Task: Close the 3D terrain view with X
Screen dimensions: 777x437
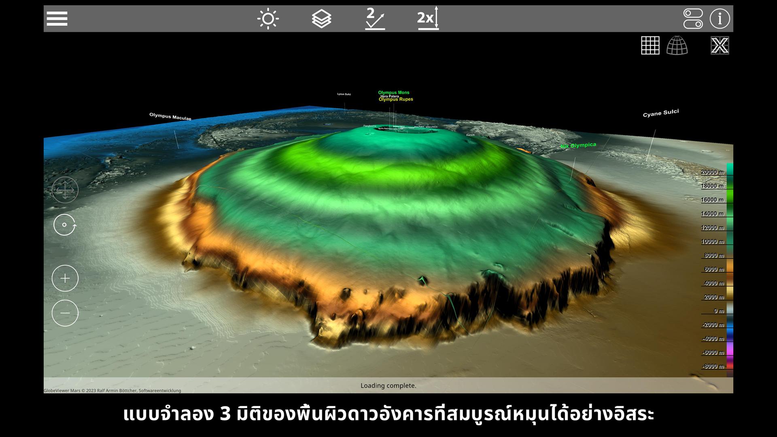Action: pos(720,45)
